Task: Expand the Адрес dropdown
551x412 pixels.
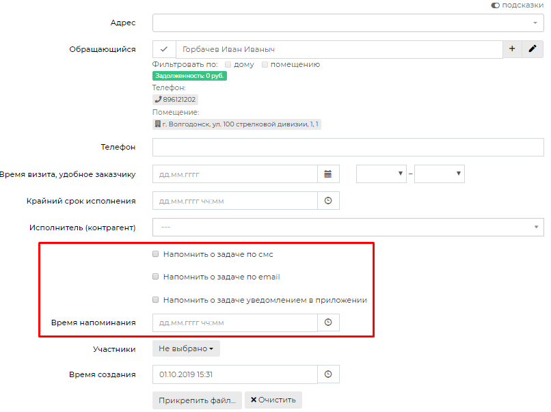Action: (348, 23)
